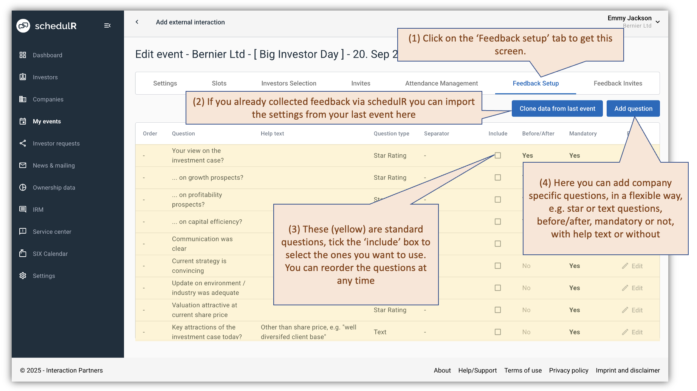Image resolution: width=697 pixels, height=391 pixels.
Task: Enable Include for '... on growth prospects?'
Action: 498,177
